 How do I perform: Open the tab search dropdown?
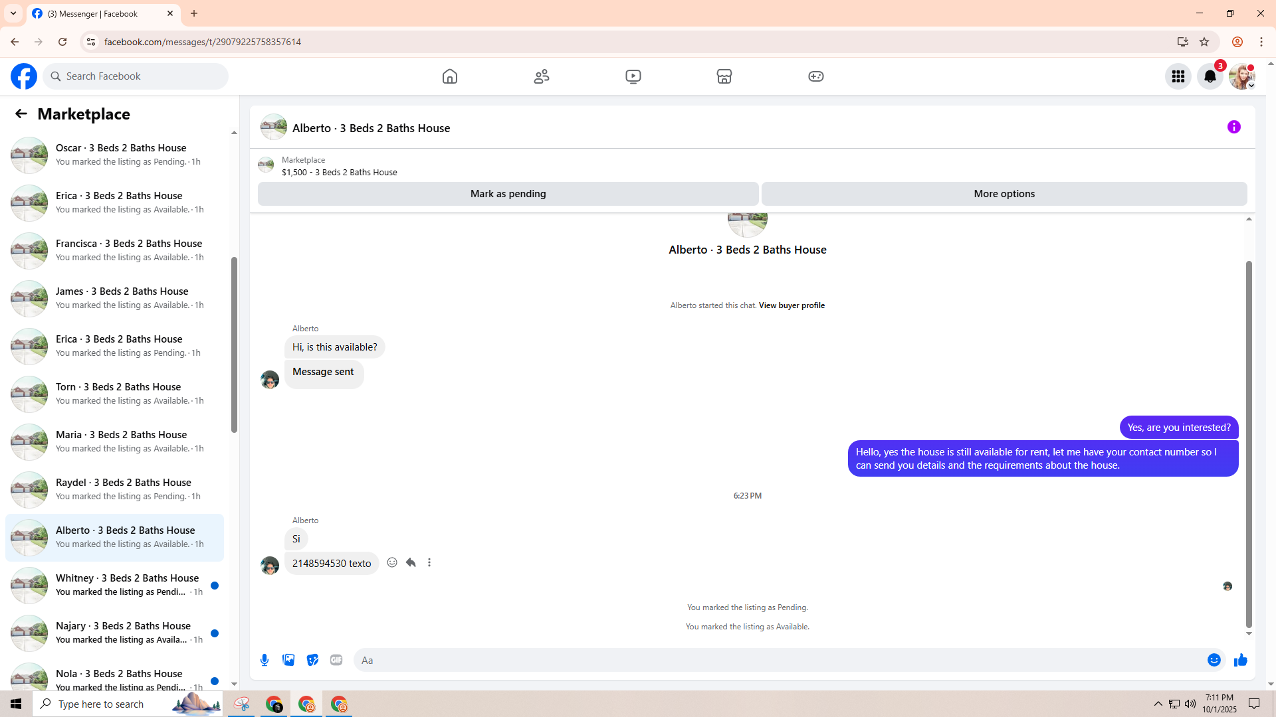(13, 13)
